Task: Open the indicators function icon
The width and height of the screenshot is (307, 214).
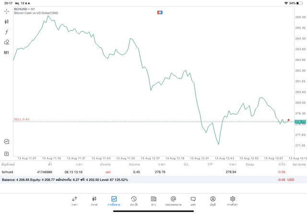Action: click(x=7, y=32)
